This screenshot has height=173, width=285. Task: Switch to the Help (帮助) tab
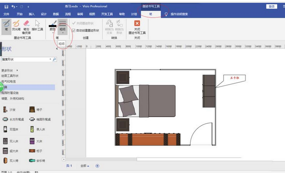[x=122, y=14]
